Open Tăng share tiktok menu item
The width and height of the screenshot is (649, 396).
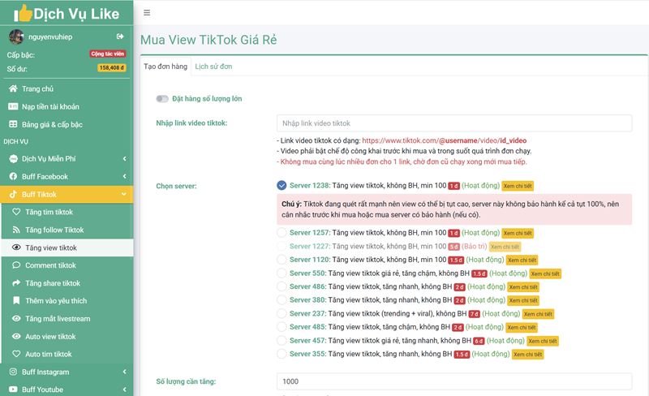tap(67, 283)
